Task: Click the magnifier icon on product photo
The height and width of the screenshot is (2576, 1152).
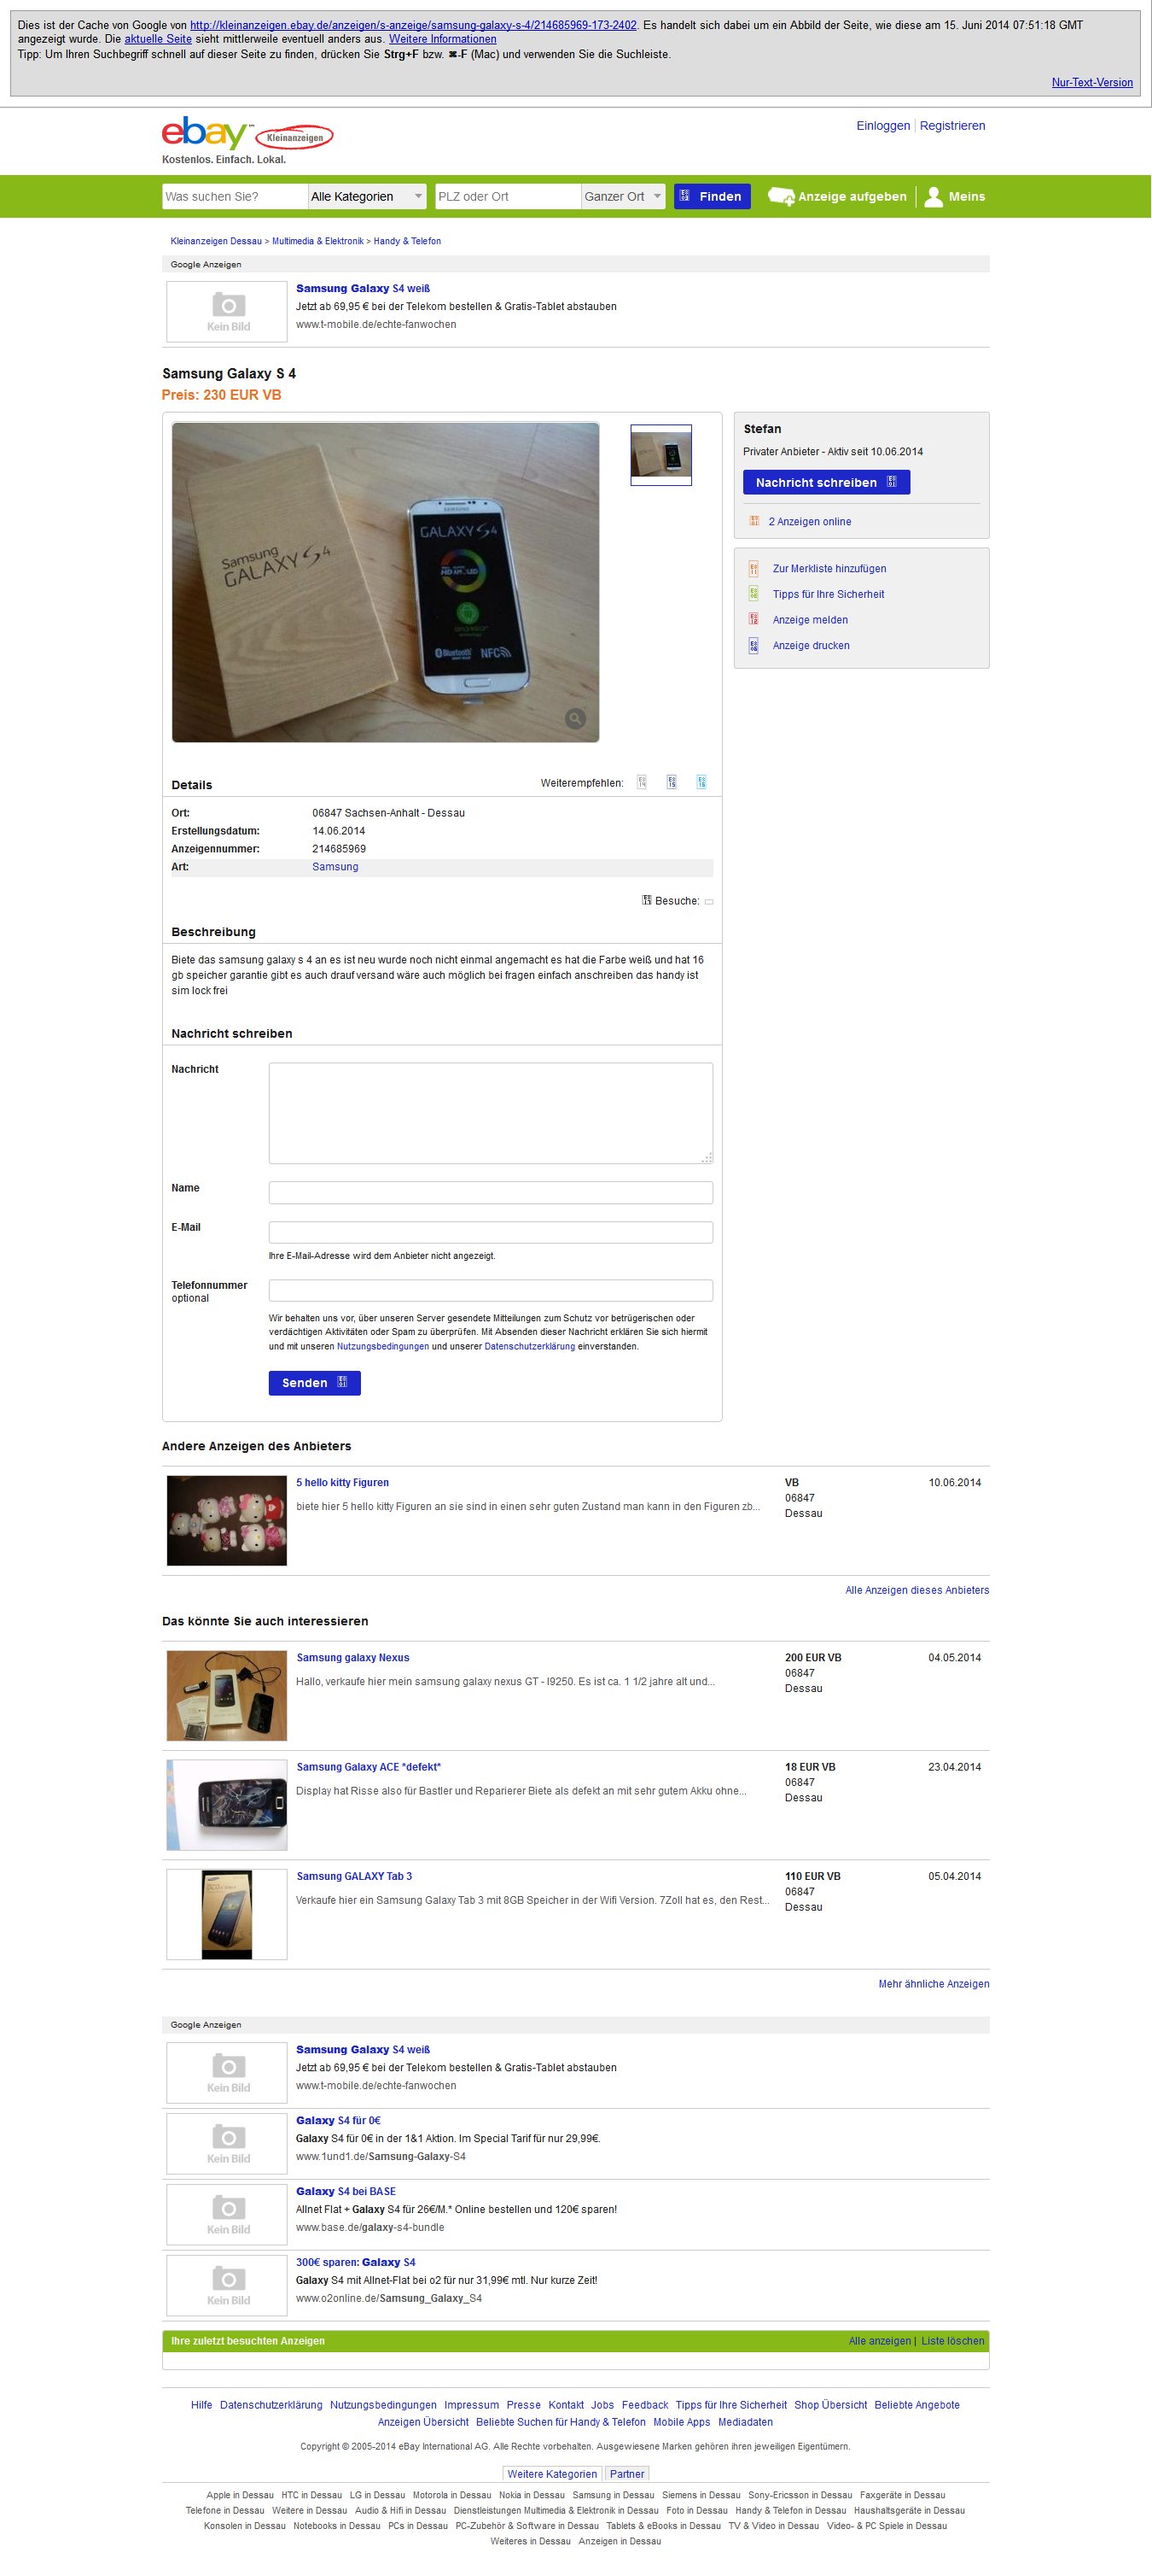Action: (x=575, y=718)
